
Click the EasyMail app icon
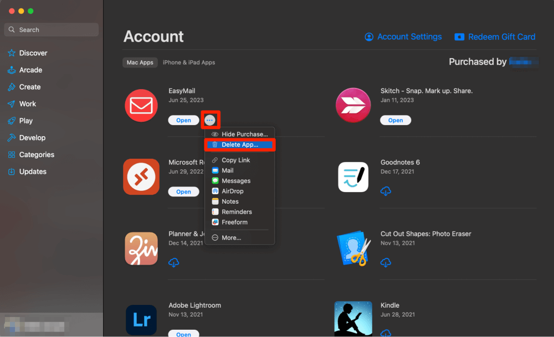[x=141, y=105]
